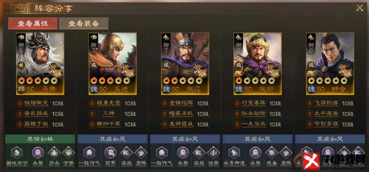Switch to the 查看属性 tab
This screenshot has width=369, height=172.
coord(33,24)
